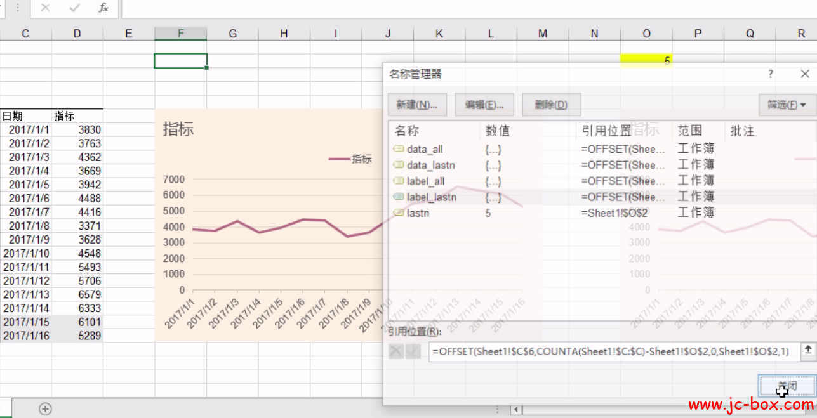The image size is (817, 418).
Task: Open the 筛选(F) filter dropdown
Action: tap(787, 105)
